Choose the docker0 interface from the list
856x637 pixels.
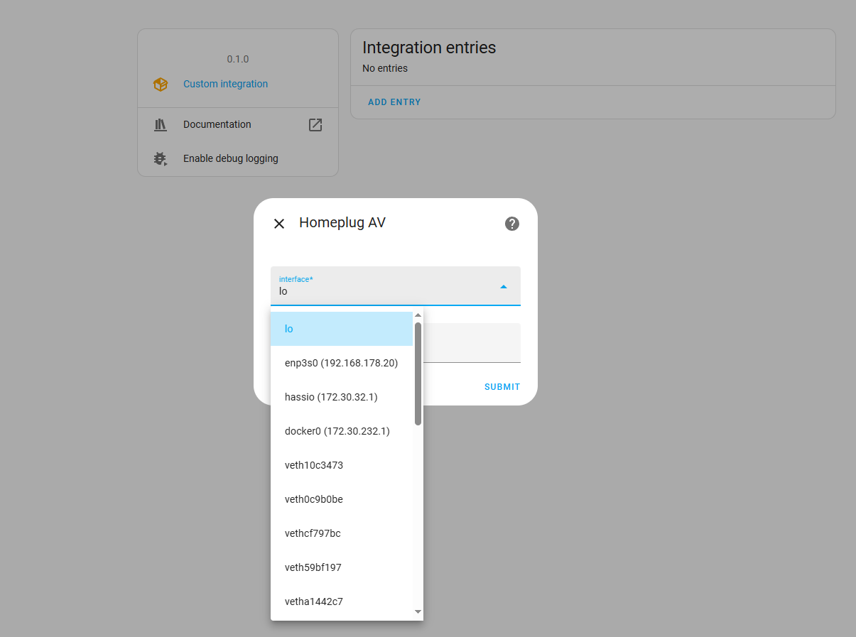pyautogui.click(x=337, y=431)
